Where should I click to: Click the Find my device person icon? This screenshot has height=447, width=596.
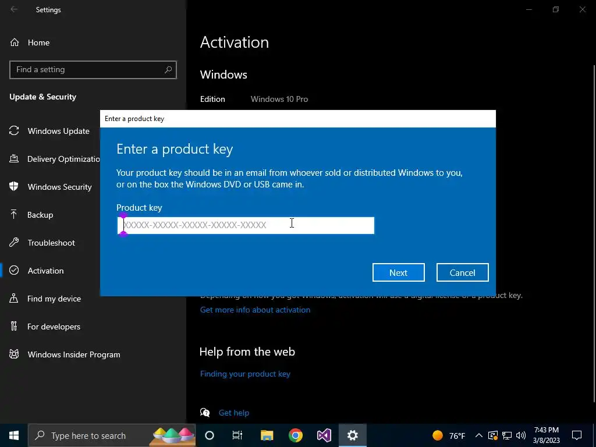pyautogui.click(x=14, y=298)
